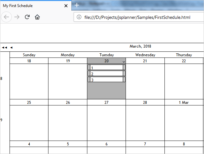Close the My First Schedule tab
This screenshot has height=154, width=204.
(66, 6)
